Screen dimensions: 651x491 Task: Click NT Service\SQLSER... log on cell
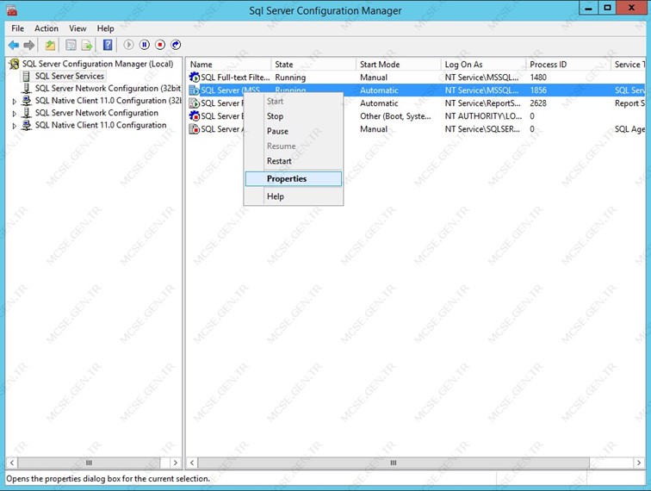(x=482, y=128)
